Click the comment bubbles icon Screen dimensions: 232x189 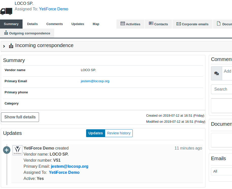[217, 73]
